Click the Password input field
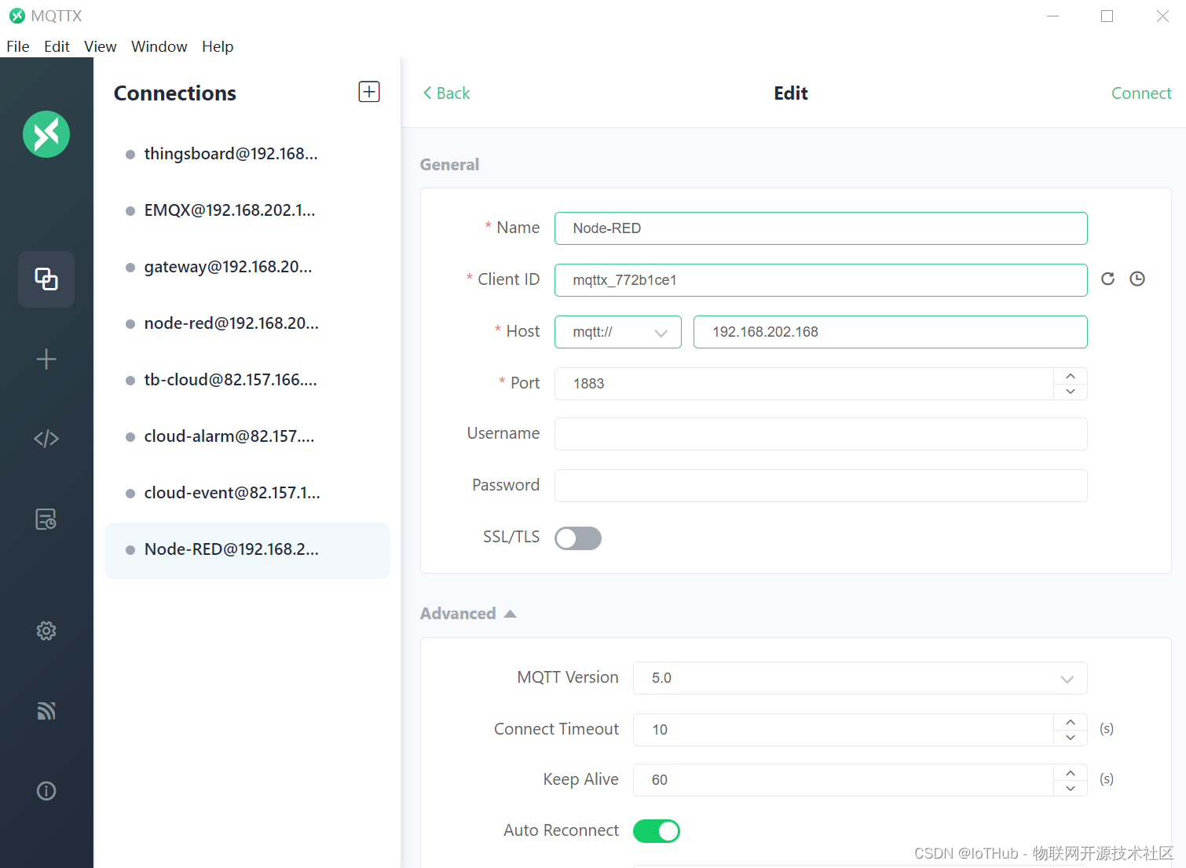Screen dimensions: 1186x868 click(x=821, y=486)
